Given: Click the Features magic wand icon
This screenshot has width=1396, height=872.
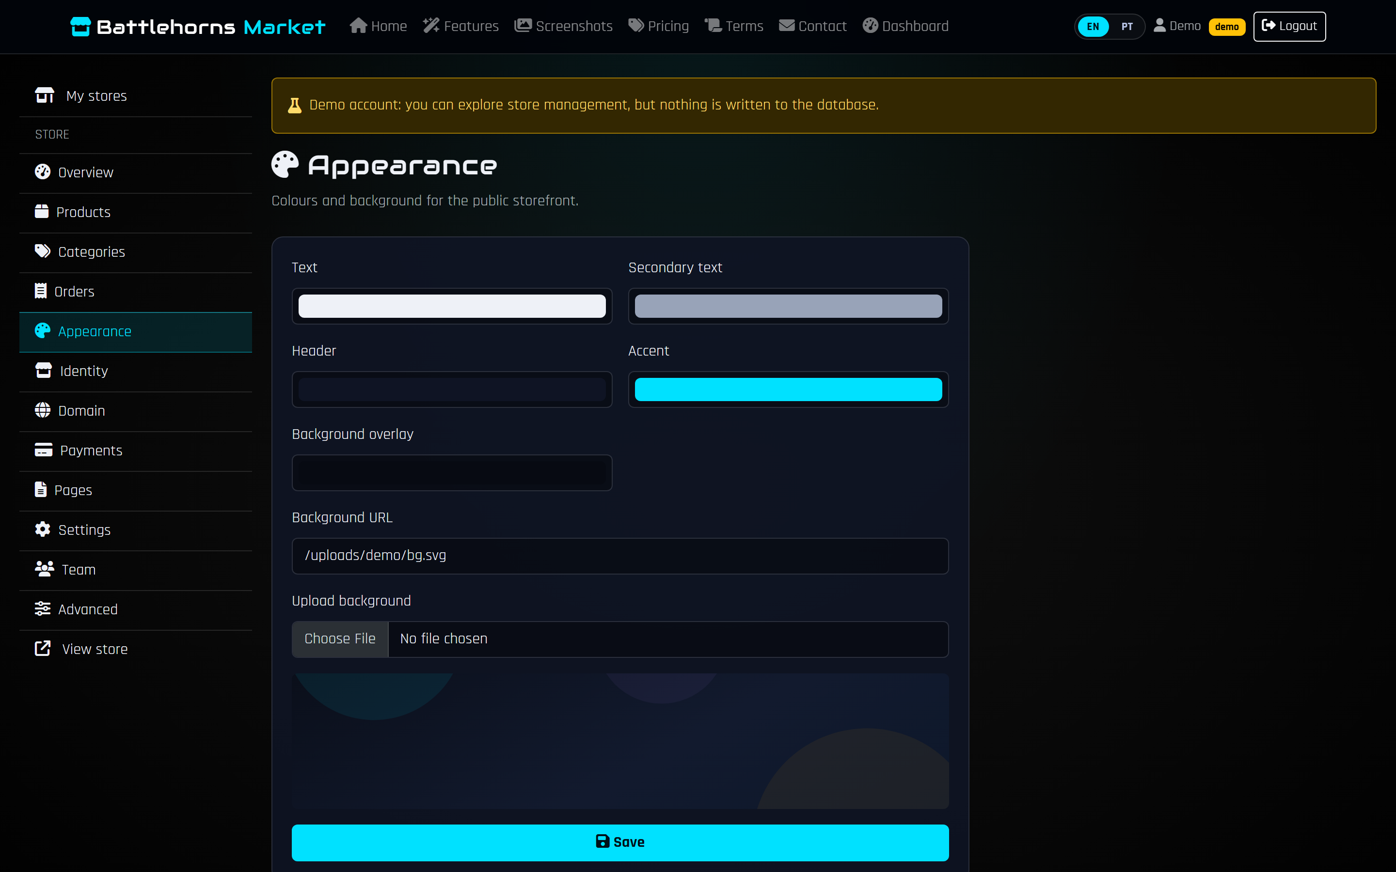Looking at the screenshot, I should (431, 26).
